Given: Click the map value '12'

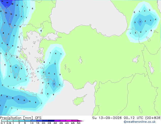Looking at the screenshot, I should click(x=6, y=13).
